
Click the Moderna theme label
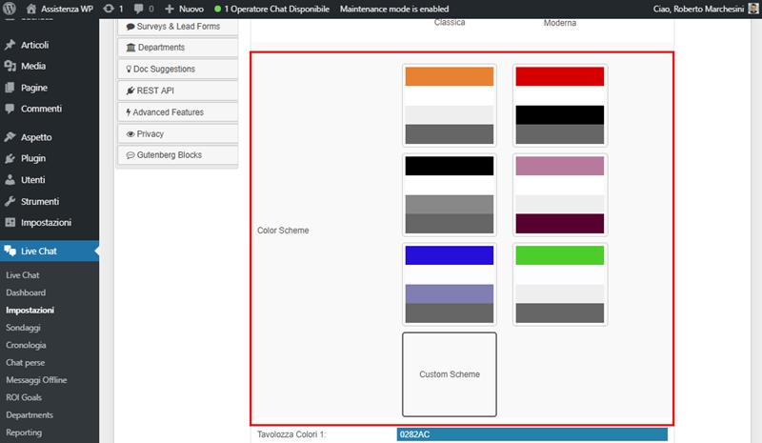point(560,23)
